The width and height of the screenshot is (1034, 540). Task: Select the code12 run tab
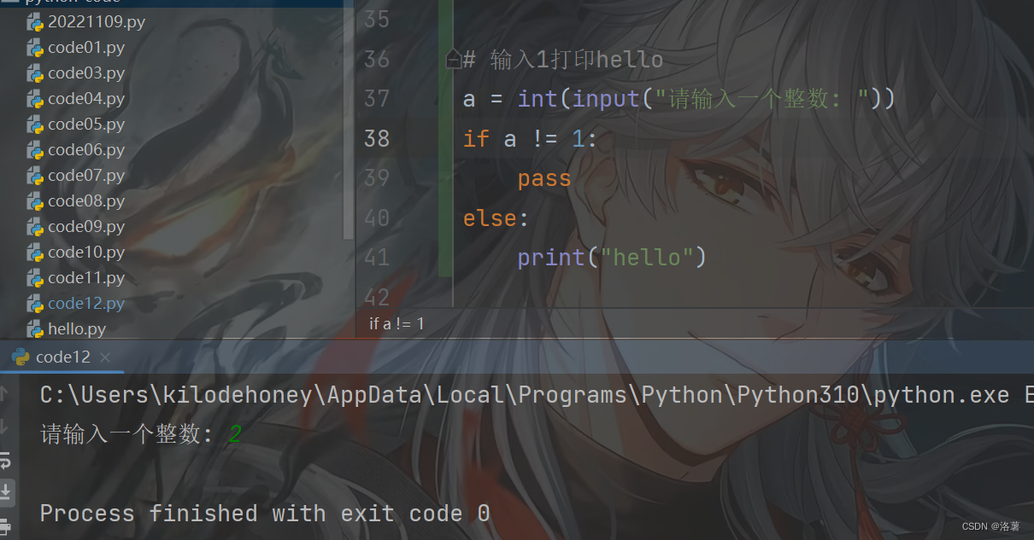[62, 357]
